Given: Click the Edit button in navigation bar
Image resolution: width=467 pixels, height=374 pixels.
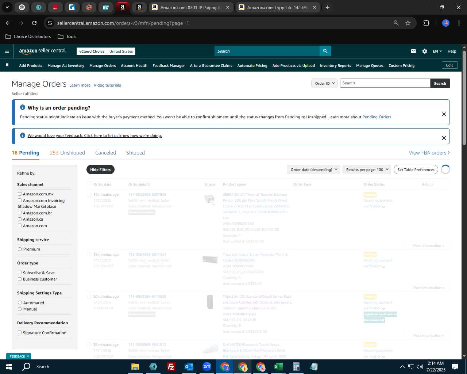Looking at the screenshot, I should coord(449,65).
